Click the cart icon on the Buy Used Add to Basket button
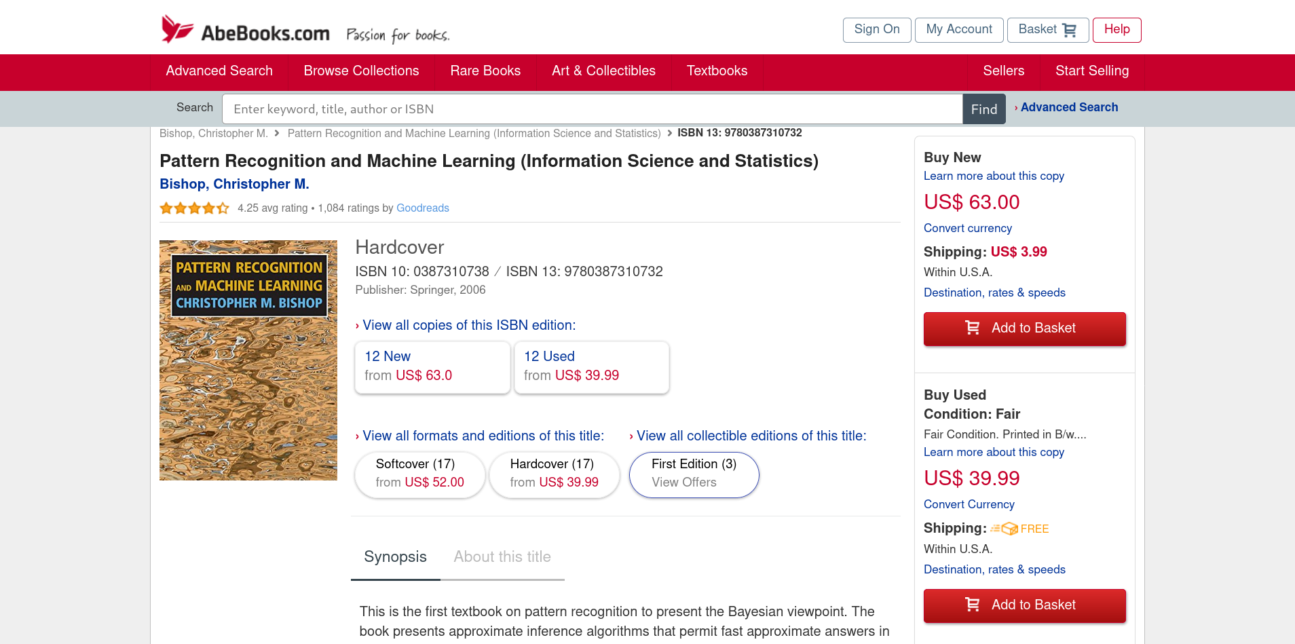 click(x=973, y=604)
